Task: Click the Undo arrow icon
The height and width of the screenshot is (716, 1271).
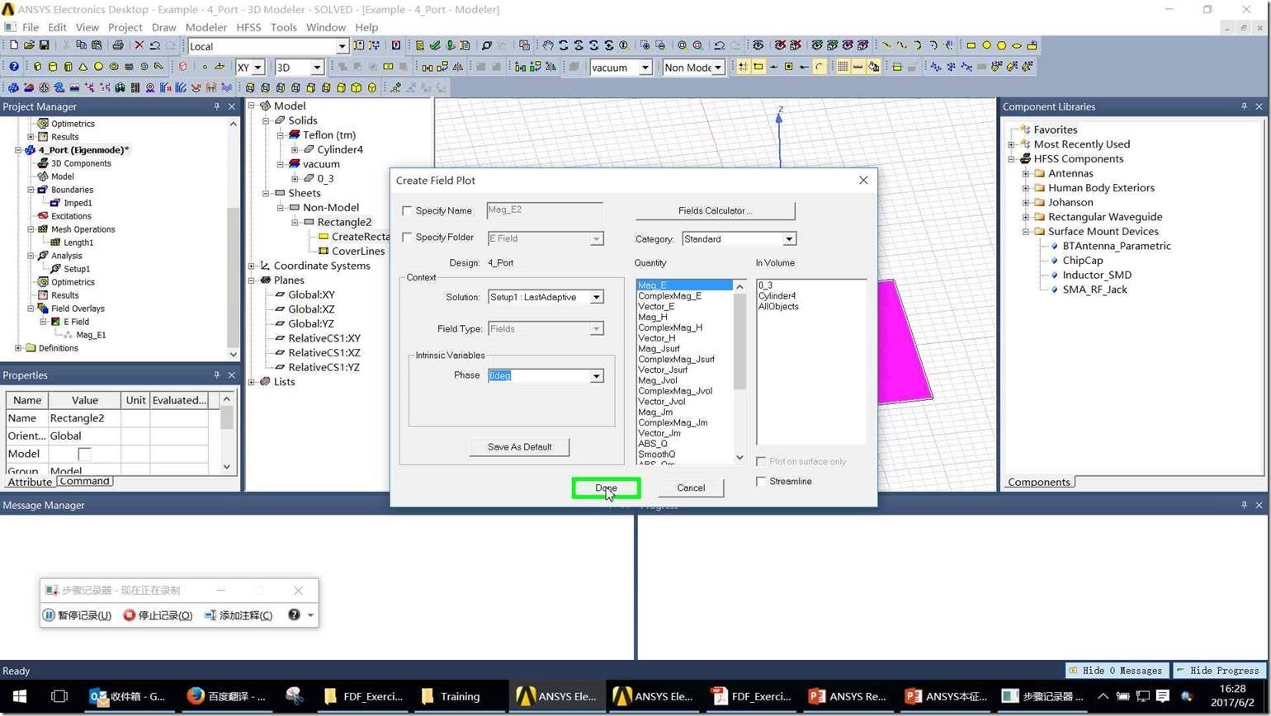Action: coord(154,45)
